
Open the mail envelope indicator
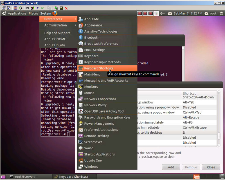click(x=170, y=13)
